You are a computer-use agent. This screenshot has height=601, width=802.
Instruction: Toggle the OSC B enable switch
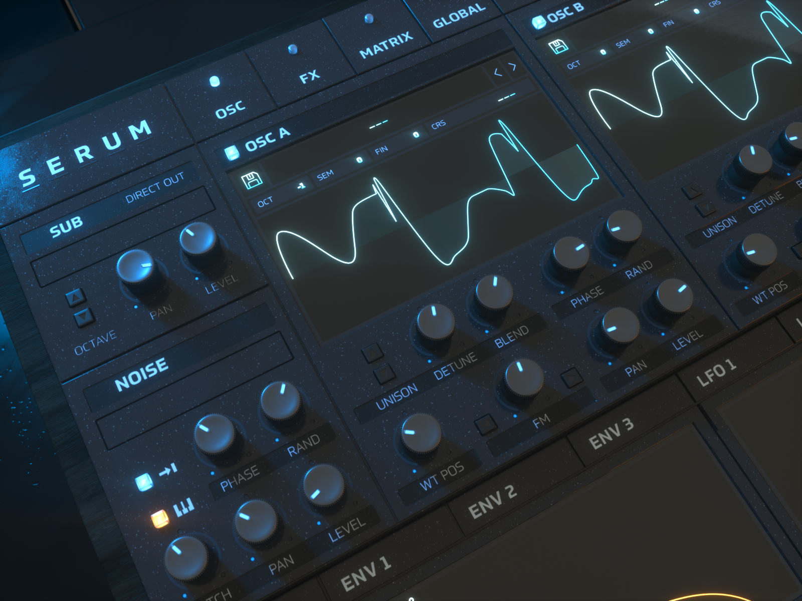tap(539, 22)
